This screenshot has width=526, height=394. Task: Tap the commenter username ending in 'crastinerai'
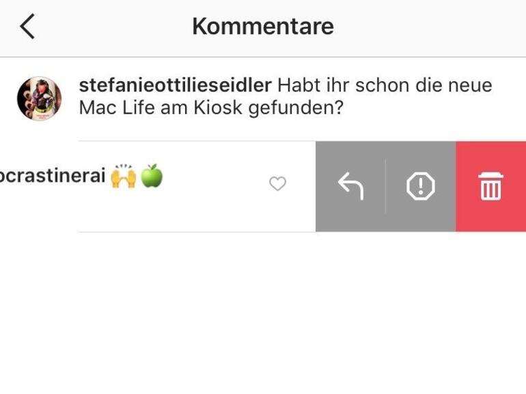coord(53,176)
